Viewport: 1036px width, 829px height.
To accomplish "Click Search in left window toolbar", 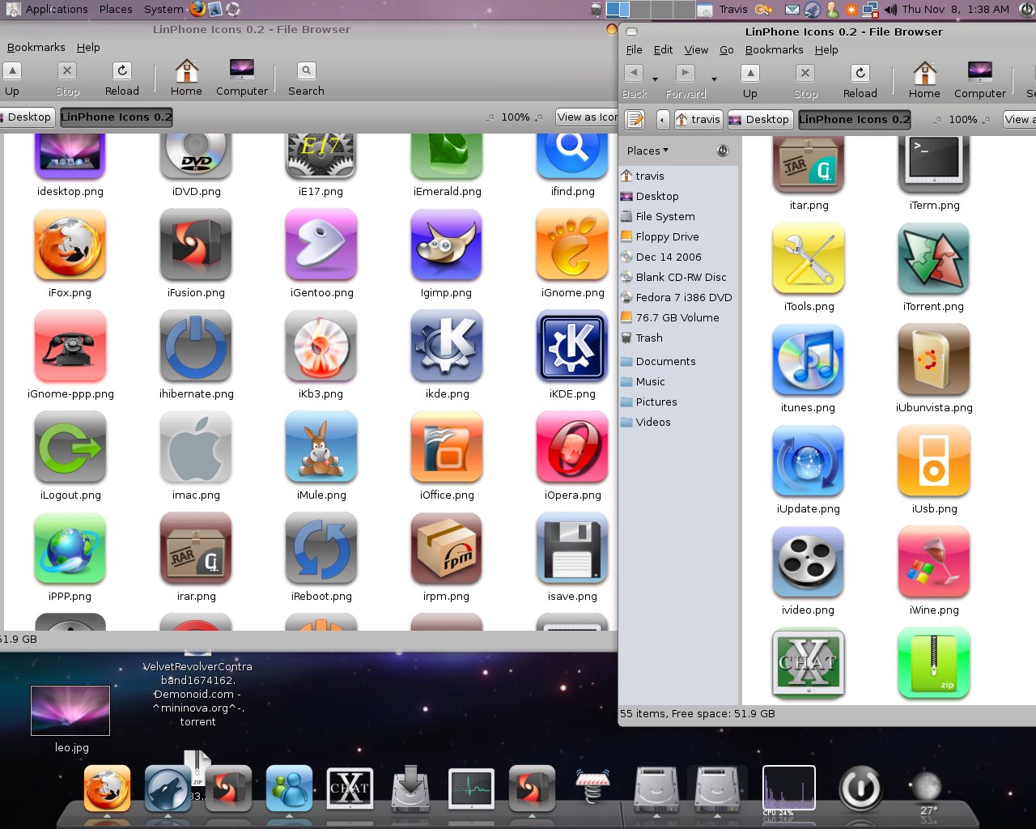I will point(306,79).
